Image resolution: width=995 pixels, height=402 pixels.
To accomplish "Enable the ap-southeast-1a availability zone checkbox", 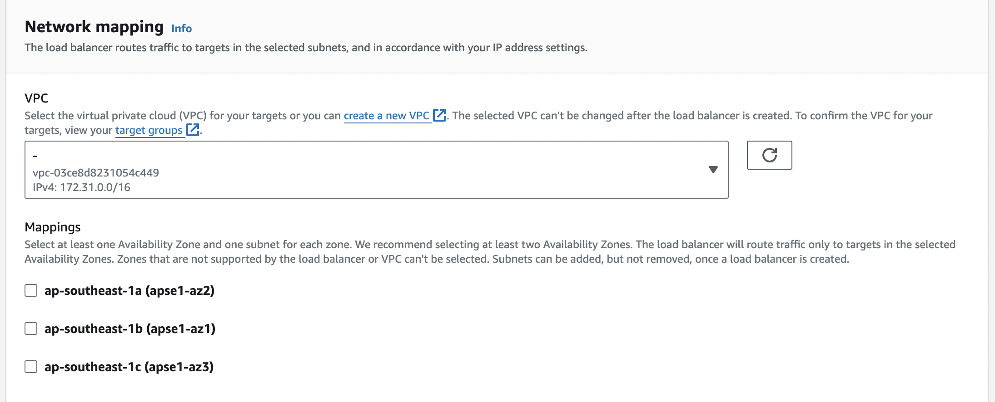I will pos(31,290).
